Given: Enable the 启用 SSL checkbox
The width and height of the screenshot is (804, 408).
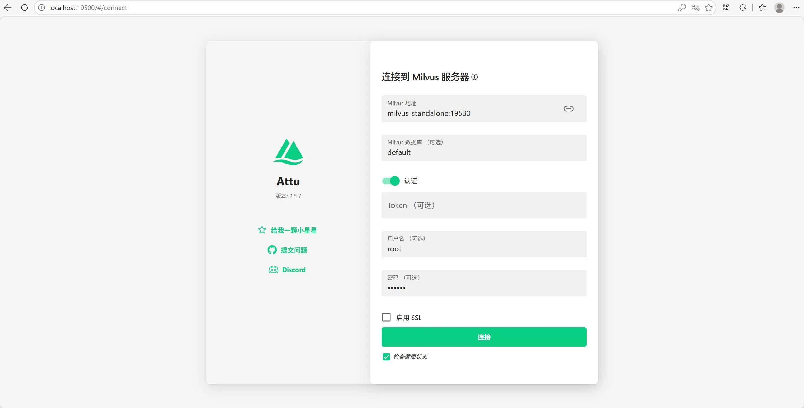Looking at the screenshot, I should coord(386,317).
